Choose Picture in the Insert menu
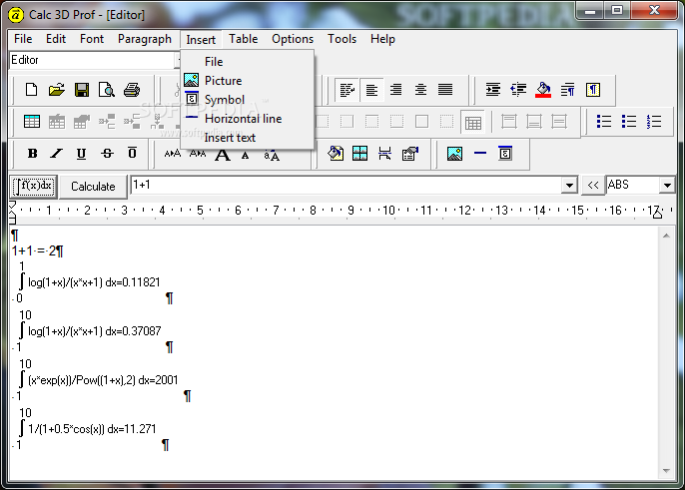Image resolution: width=685 pixels, height=490 pixels. tap(248, 81)
